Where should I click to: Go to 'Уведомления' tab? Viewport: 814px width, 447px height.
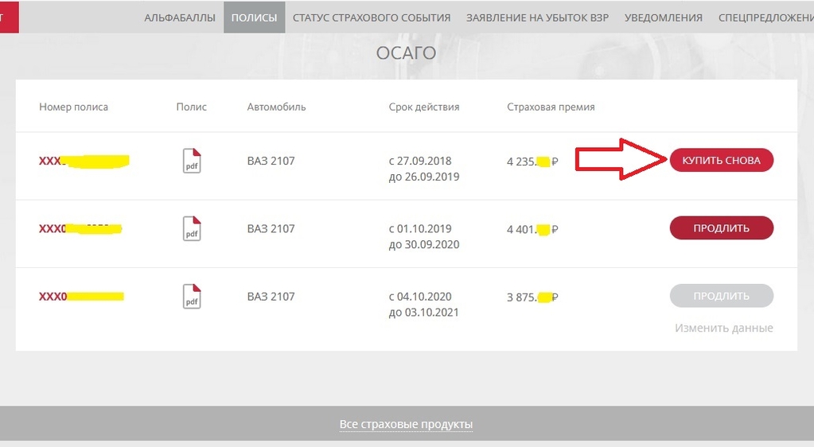[664, 17]
